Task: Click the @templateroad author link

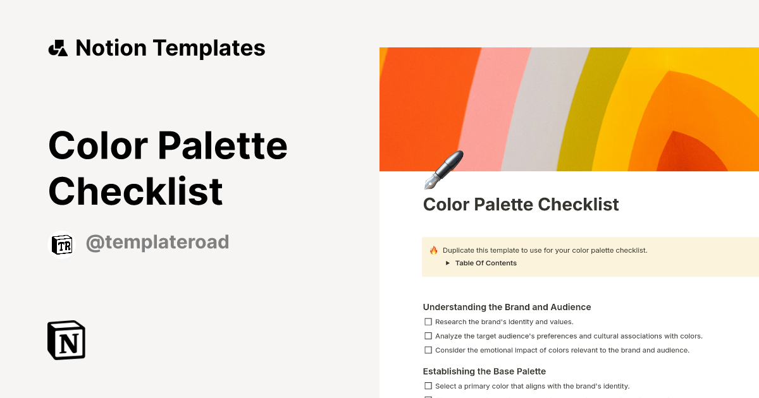Action: 157,242
